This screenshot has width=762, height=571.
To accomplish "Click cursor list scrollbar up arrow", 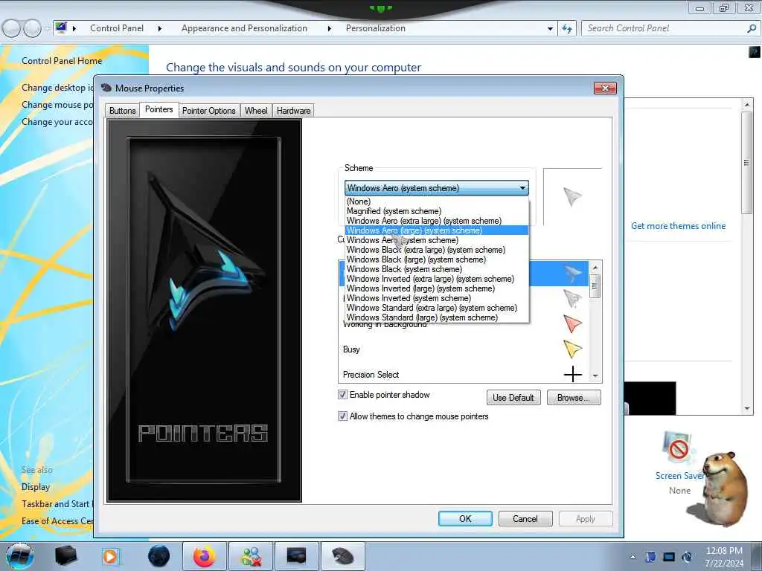I will point(595,268).
